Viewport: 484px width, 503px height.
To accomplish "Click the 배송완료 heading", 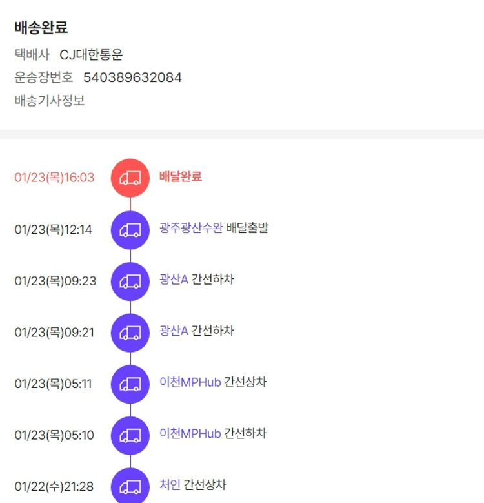I will point(41,28).
